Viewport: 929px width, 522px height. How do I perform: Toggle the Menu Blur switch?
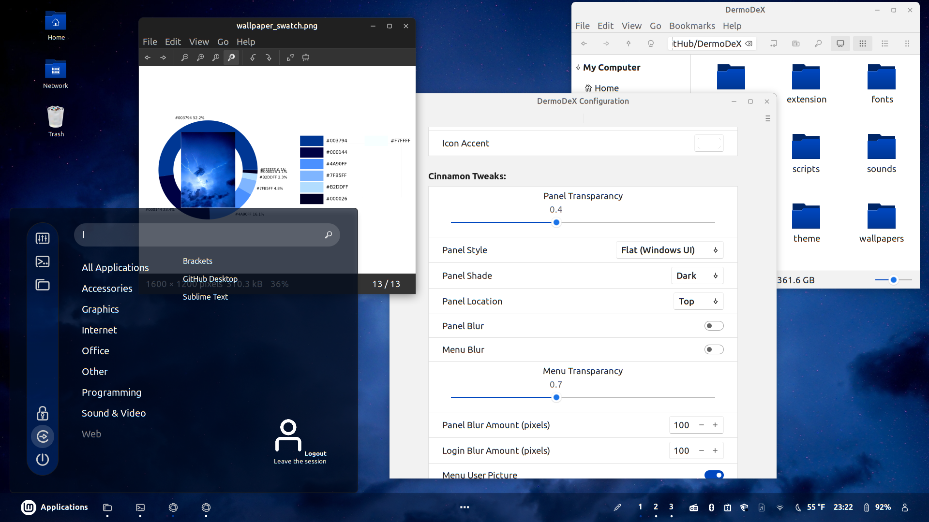tap(714, 349)
